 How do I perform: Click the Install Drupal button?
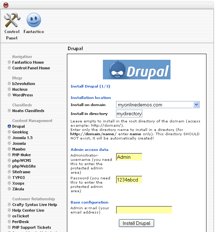point(136,223)
